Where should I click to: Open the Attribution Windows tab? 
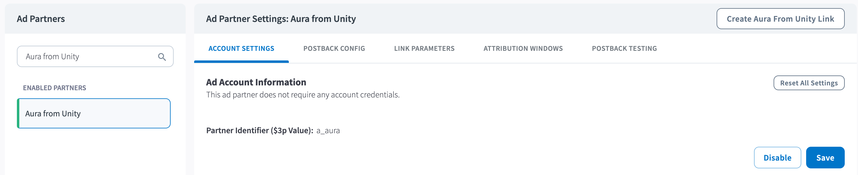tap(523, 48)
